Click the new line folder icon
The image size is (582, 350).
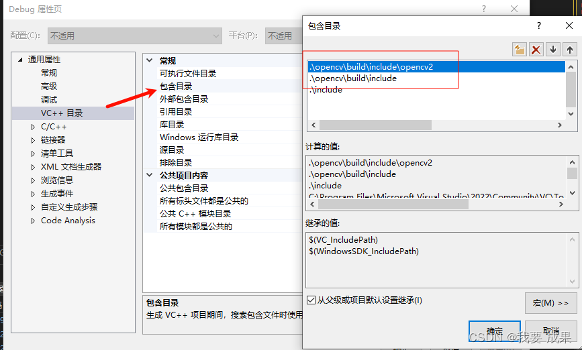[x=520, y=50]
